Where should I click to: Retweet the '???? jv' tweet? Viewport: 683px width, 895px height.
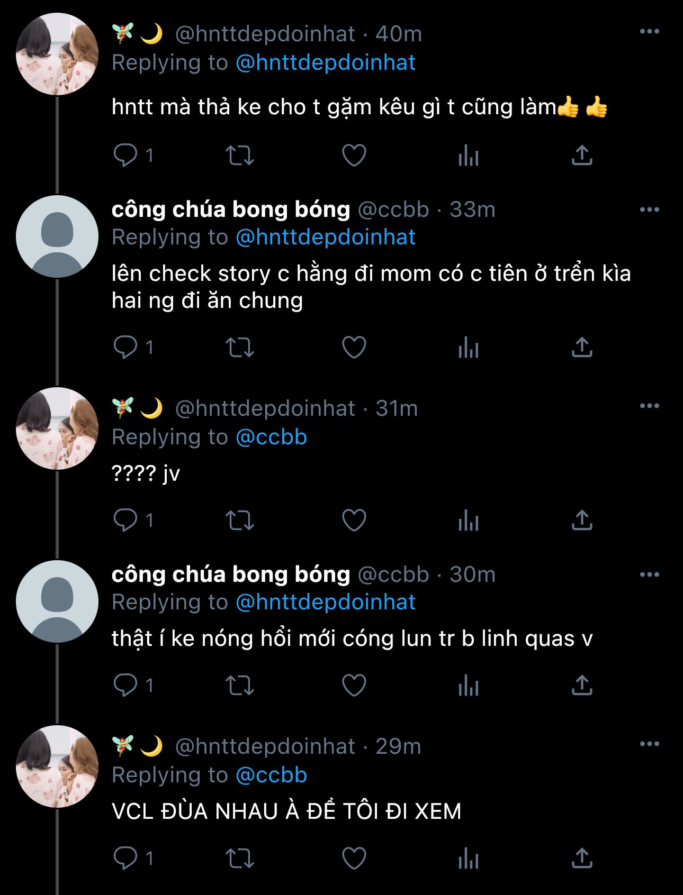[240, 520]
